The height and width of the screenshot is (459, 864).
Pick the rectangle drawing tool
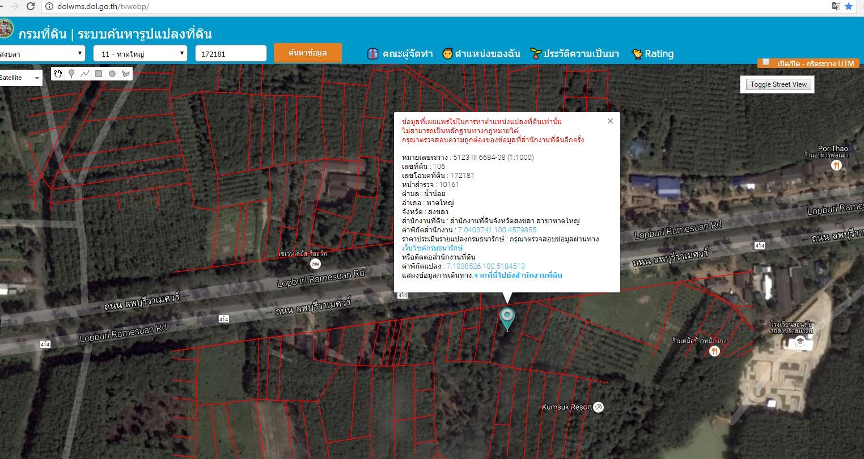[99, 74]
